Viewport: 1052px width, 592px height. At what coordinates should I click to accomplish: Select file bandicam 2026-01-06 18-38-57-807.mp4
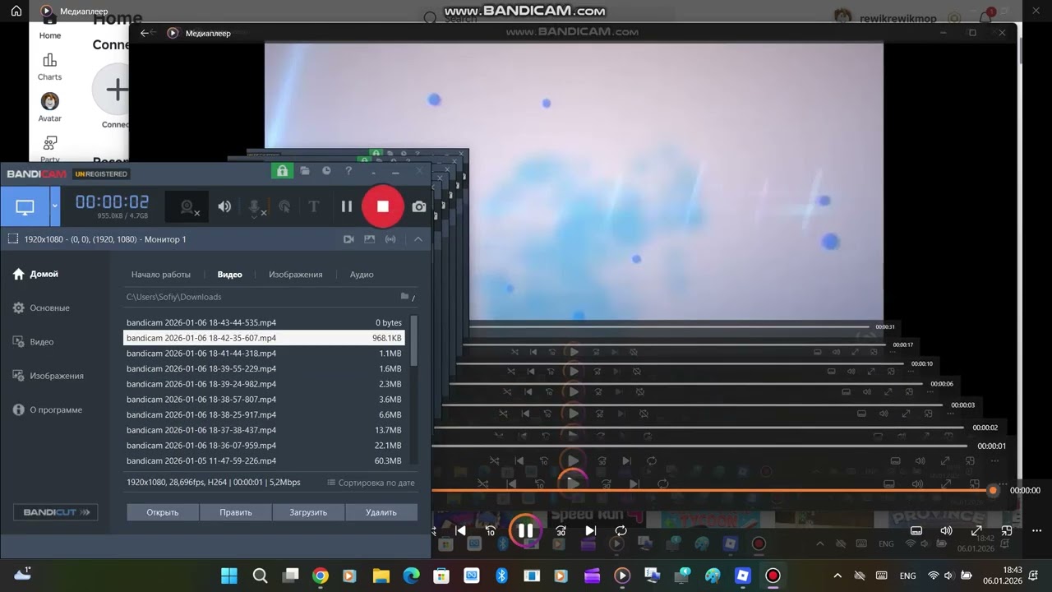click(x=264, y=399)
